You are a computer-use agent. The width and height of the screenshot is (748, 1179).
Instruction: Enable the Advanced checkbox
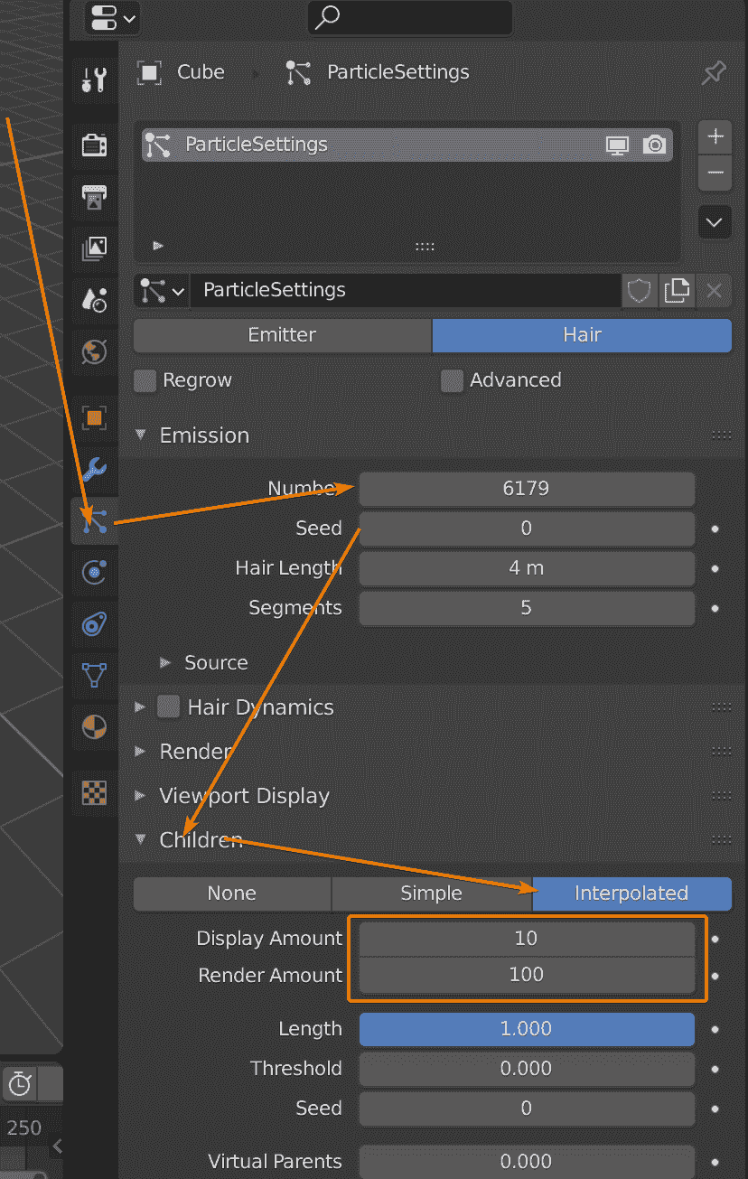coord(453,380)
